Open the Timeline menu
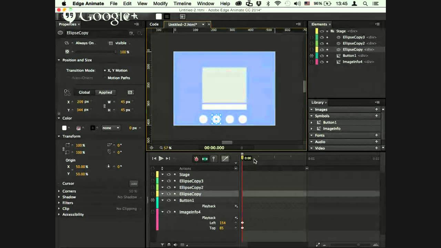 (182, 3)
